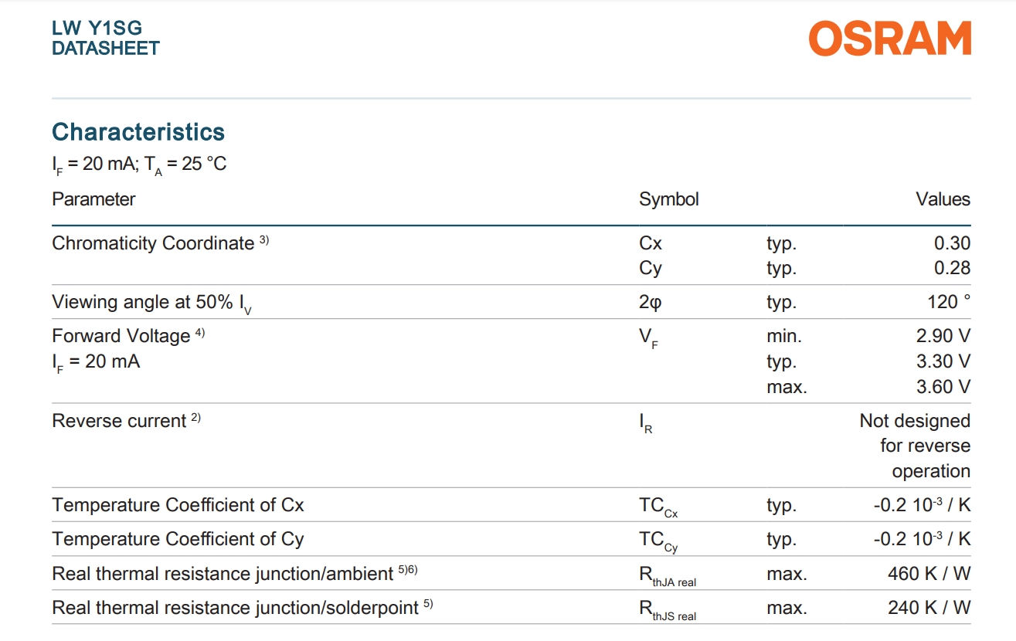
Task: Select the typical forward voltage 3.30 V
Action: click(943, 361)
